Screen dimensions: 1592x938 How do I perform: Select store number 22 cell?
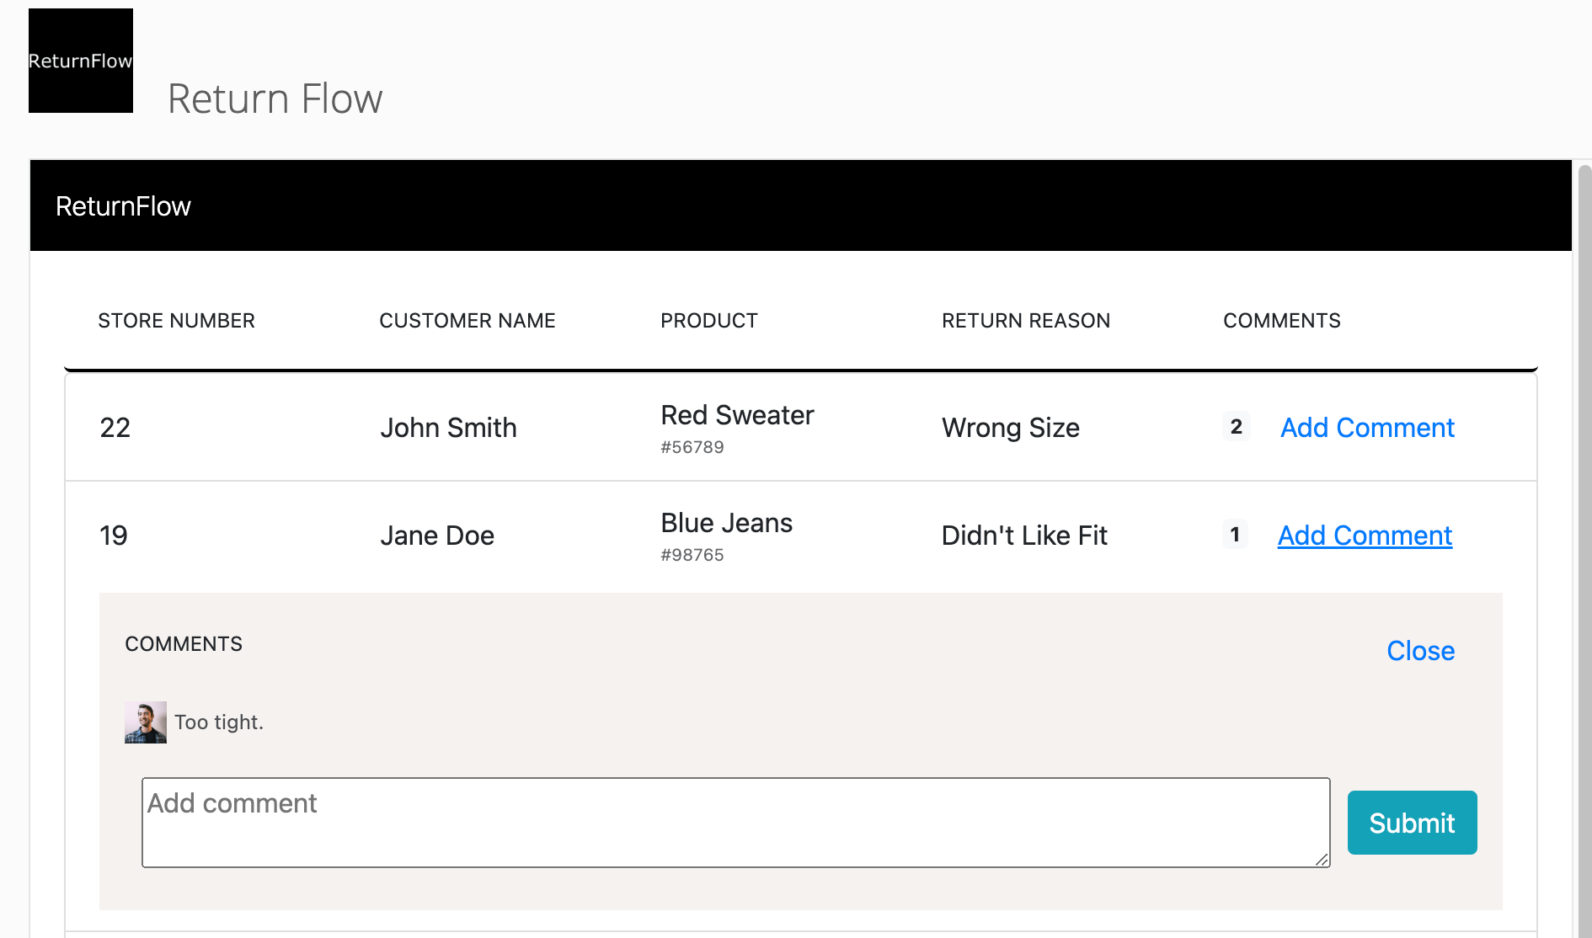point(115,428)
